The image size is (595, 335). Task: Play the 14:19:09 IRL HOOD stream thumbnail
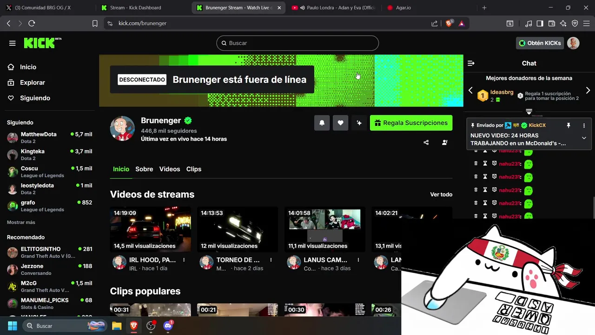click(150, 229)
